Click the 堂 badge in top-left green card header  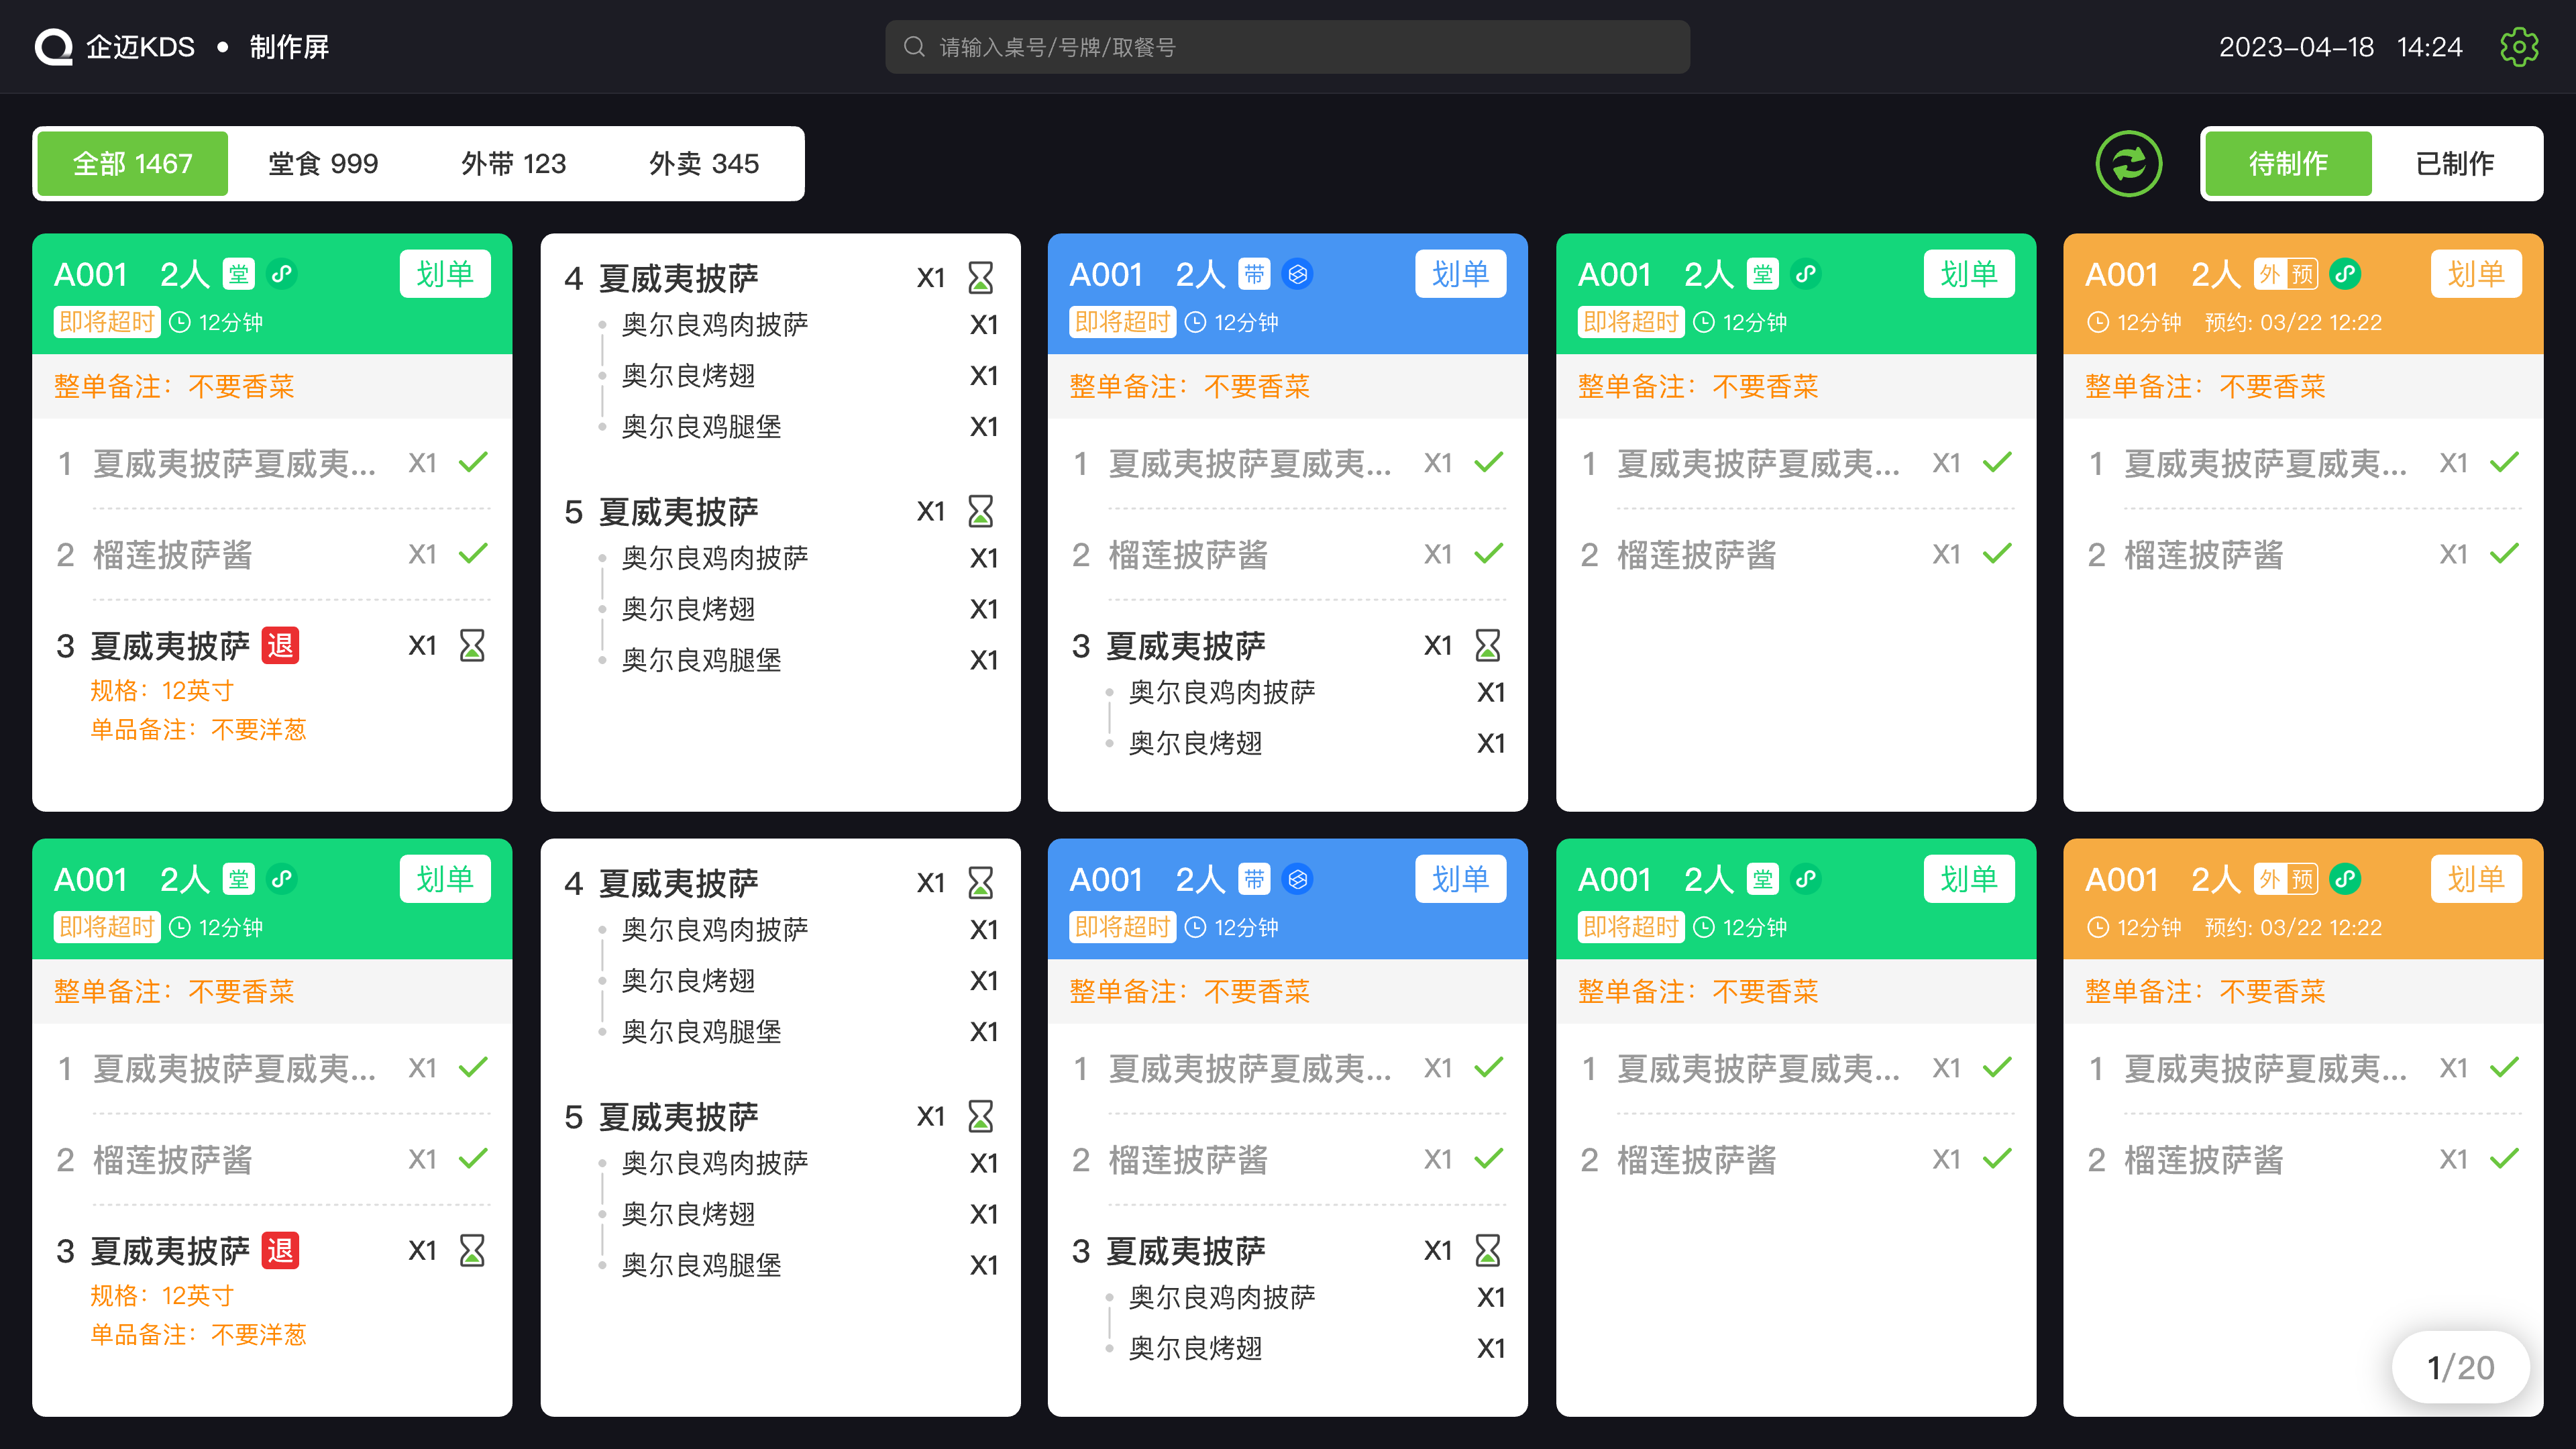point(238,274)
